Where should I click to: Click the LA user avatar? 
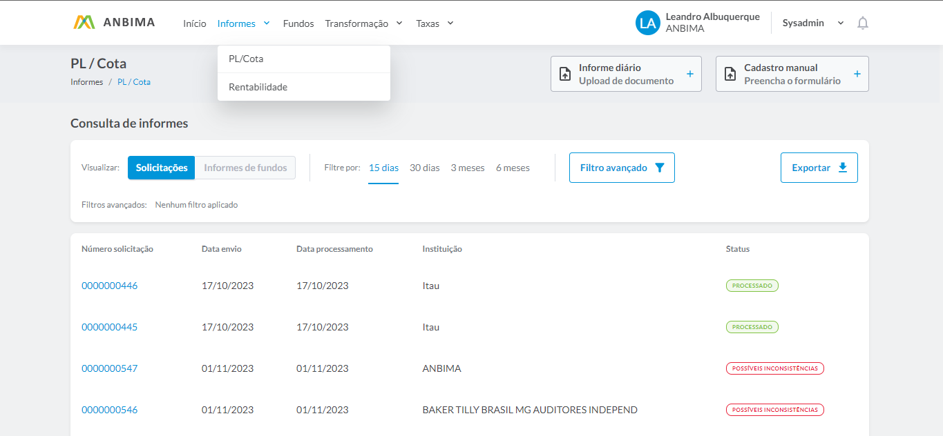[648, 23]
